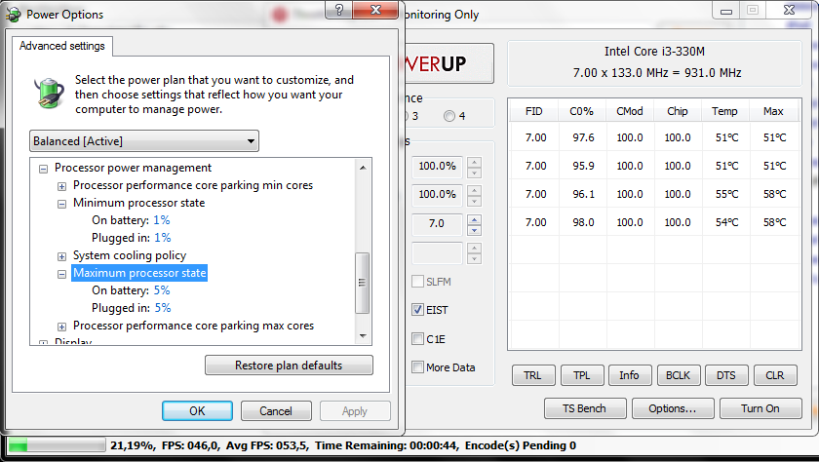Click the DTS button
Viewport: 819px width, 462px height.
pyautogui.click(x=726, y=375)
